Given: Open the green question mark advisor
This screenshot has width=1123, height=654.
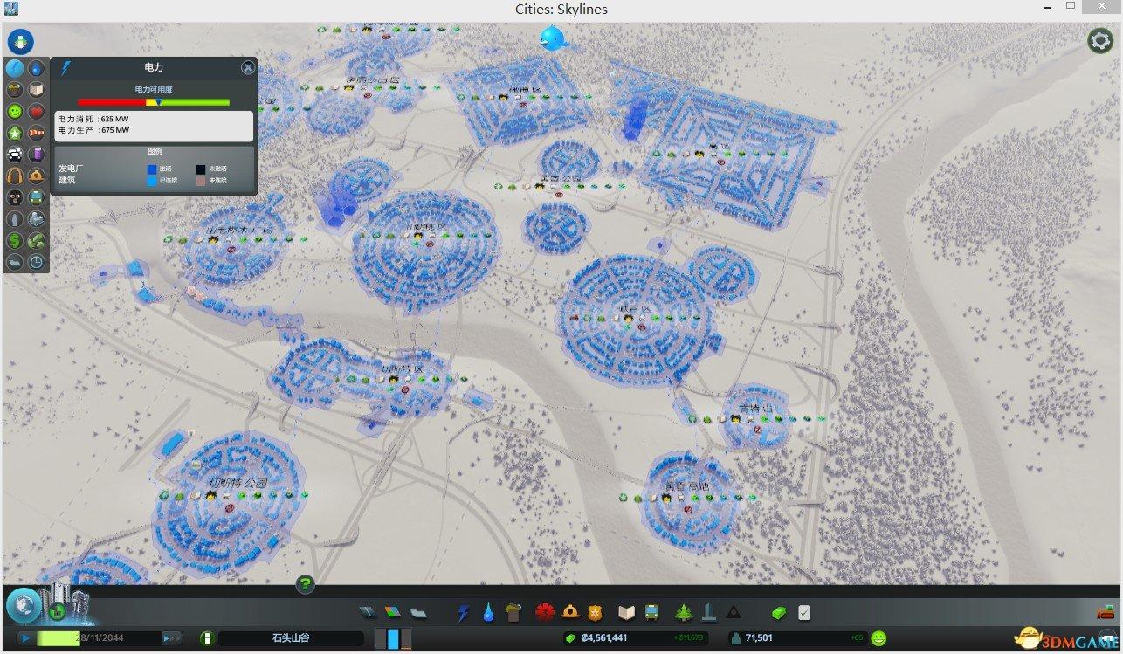Looking at the screenshot, I should coord(305,584).
